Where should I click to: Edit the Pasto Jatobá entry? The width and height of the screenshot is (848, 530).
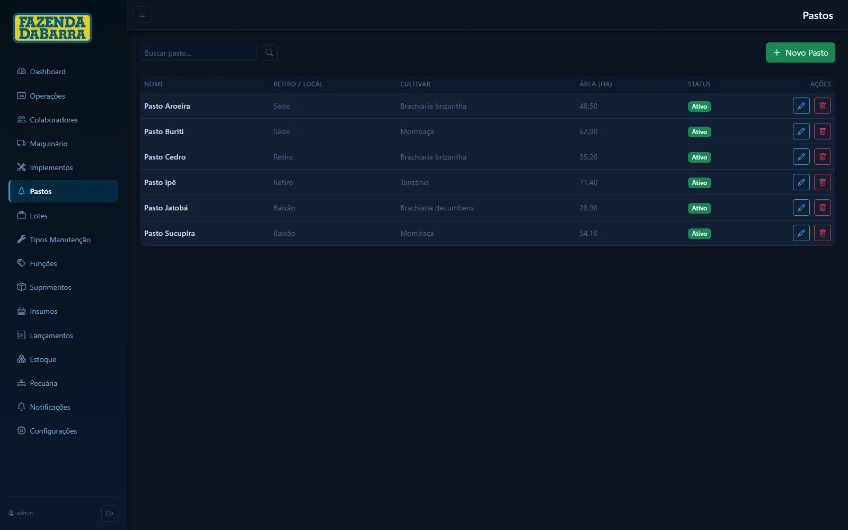[x=801, y=208]
